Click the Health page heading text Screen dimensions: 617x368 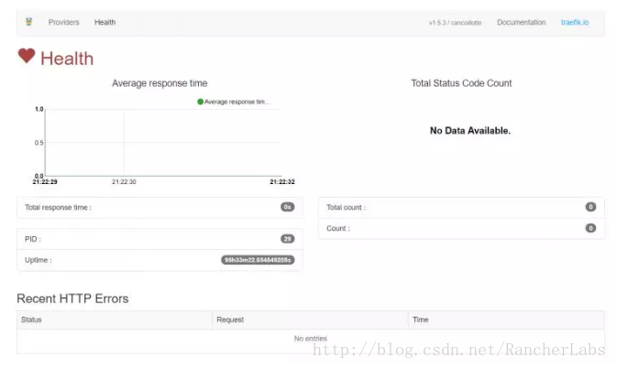tap(67, 59)
